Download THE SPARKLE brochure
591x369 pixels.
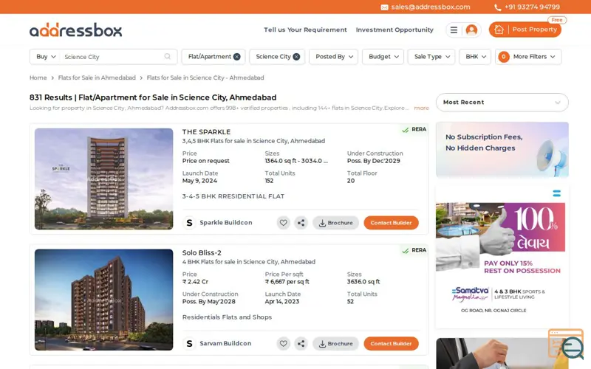point(335,223)
